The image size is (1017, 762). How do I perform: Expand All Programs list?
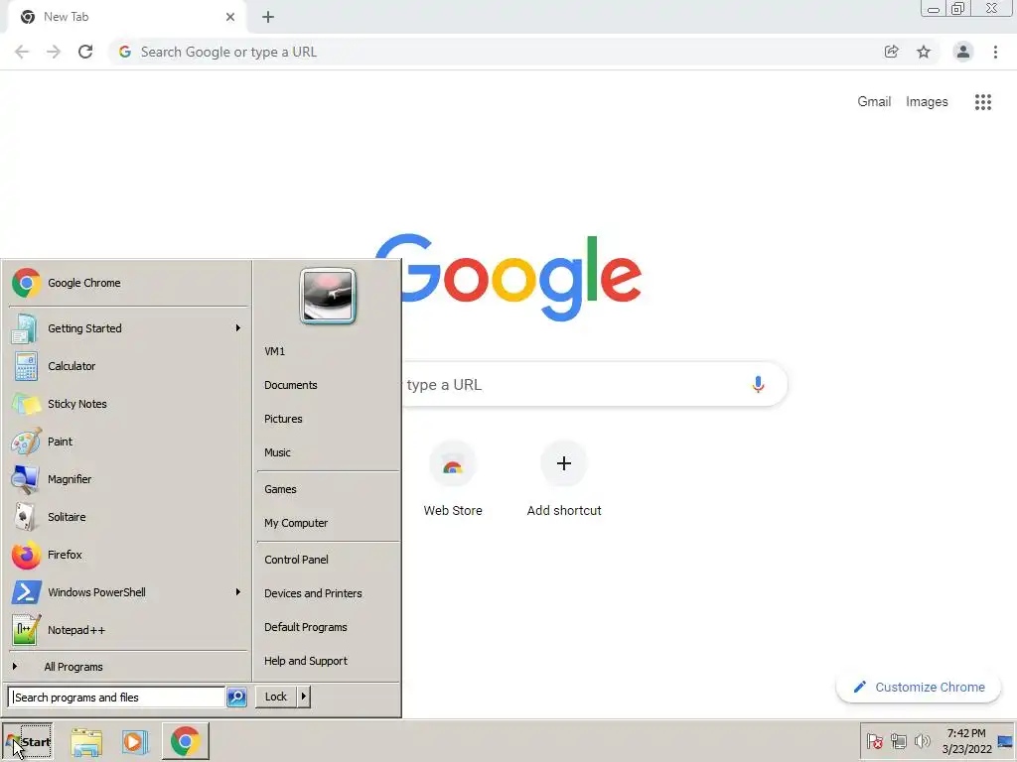tap(128, 667)
